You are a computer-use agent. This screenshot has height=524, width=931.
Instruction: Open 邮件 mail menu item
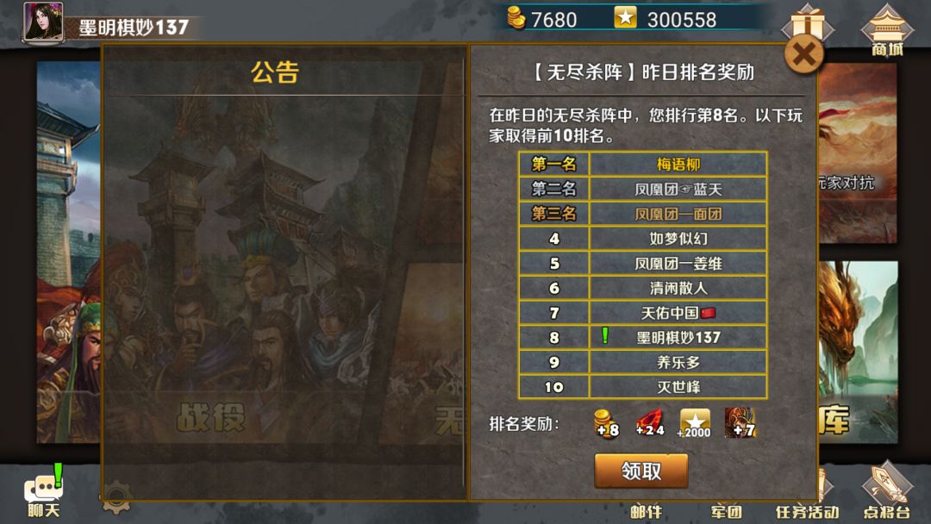646,511
